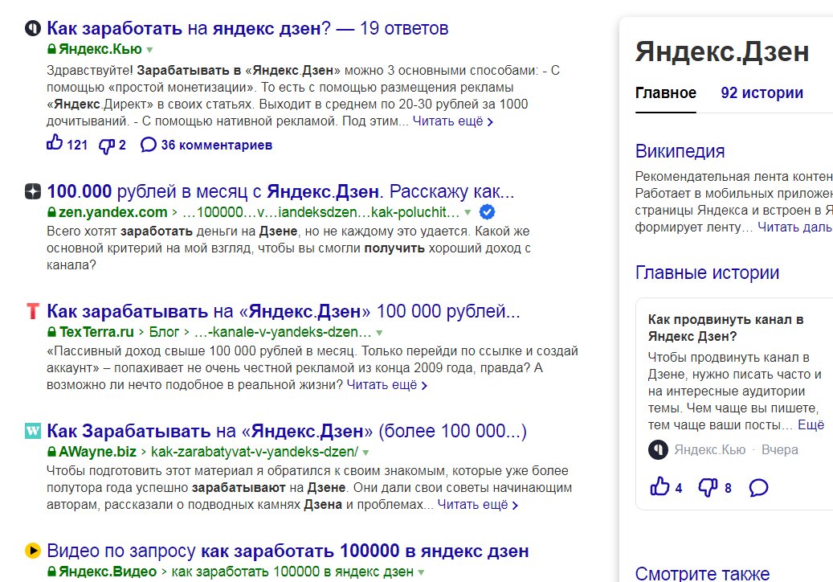Screen dimensions: 833x582
Task: Dislike the story card showing 8
Action: click(x=708, y=487)
